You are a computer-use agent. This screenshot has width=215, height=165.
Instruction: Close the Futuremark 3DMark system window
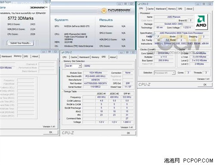pos(131,4)
